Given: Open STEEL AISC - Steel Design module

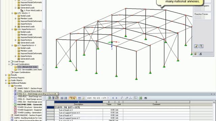Looking at the screenshot, I should pyautogui.click(x=30, y=96).
